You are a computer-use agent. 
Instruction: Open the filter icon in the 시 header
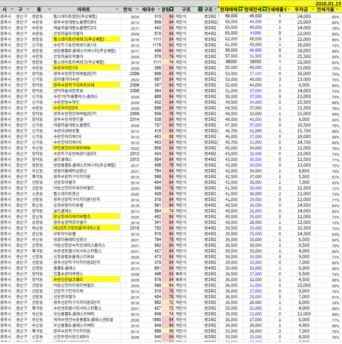(x=11, y=9)
